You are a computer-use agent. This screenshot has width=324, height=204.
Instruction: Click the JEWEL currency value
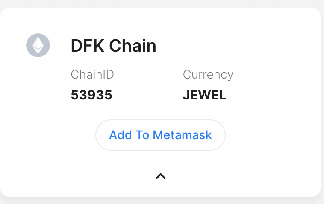(x=204, y=95)
